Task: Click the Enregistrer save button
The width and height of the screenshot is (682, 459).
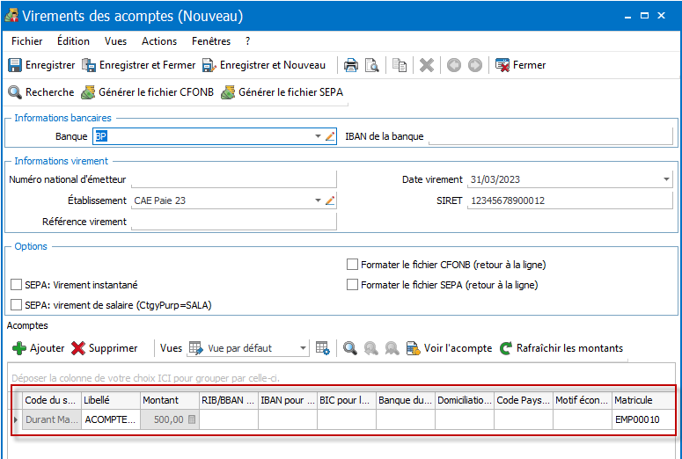Action: 41,65
